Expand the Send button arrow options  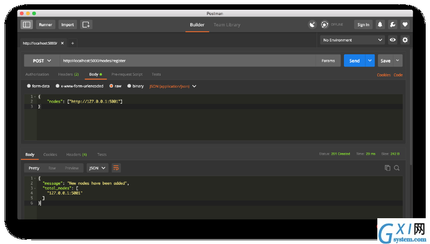[x=370, y=61]
